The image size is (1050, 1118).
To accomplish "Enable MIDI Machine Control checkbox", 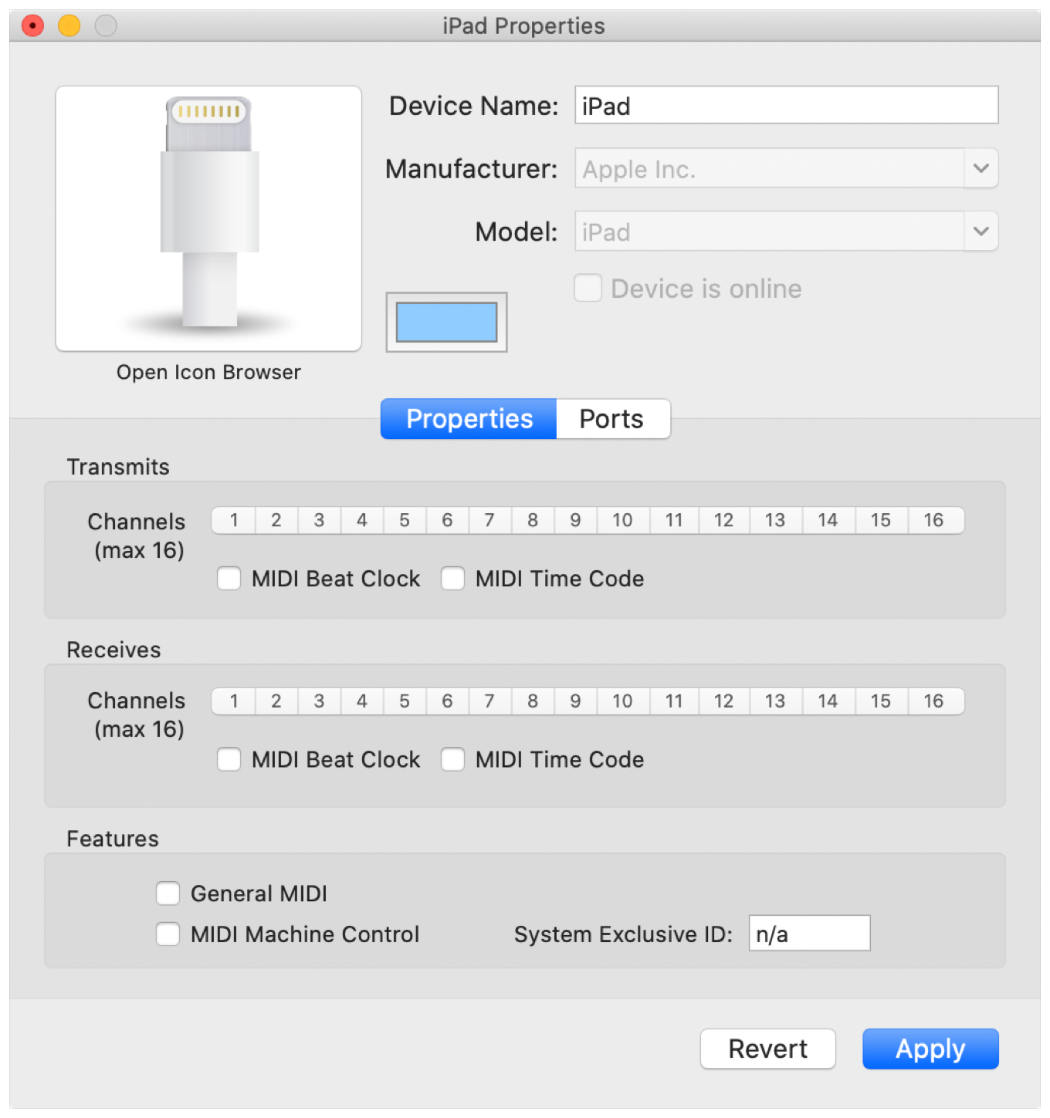I will tap(168, 934).
